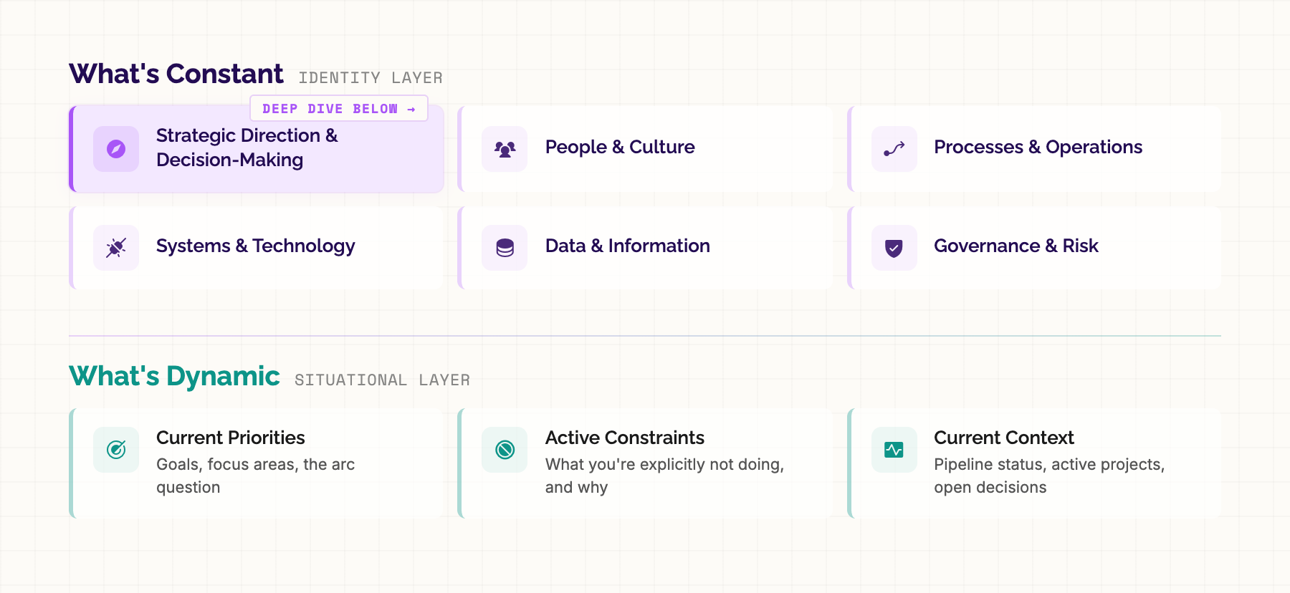1290x593 pixels.
Task: Click the Current Priorities target icon
Action: (116, 450)
